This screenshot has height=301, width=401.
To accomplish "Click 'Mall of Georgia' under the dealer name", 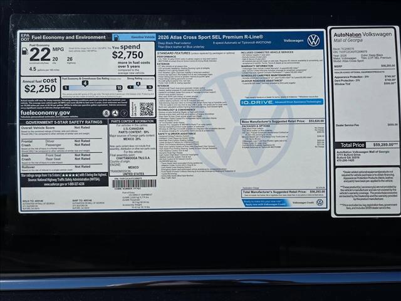I will 348,40.
